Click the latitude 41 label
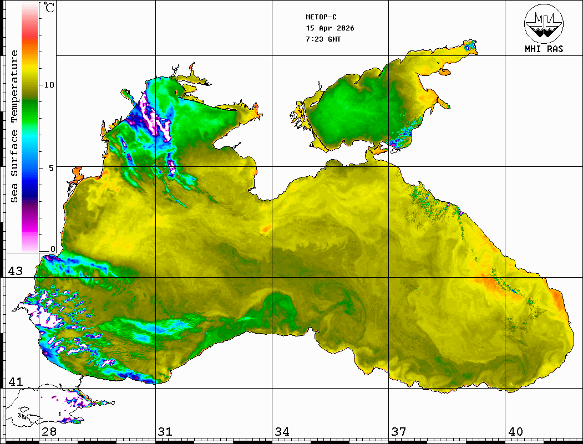Viewport: 583px width, 444px height. coord(14,382)
